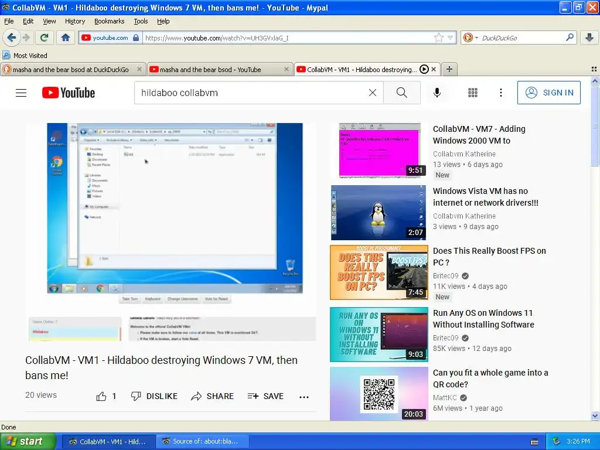Open the Bookmarks menu

tap(110, 21)
